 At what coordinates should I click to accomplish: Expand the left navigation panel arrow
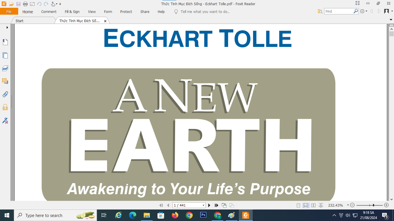[7, 27]
